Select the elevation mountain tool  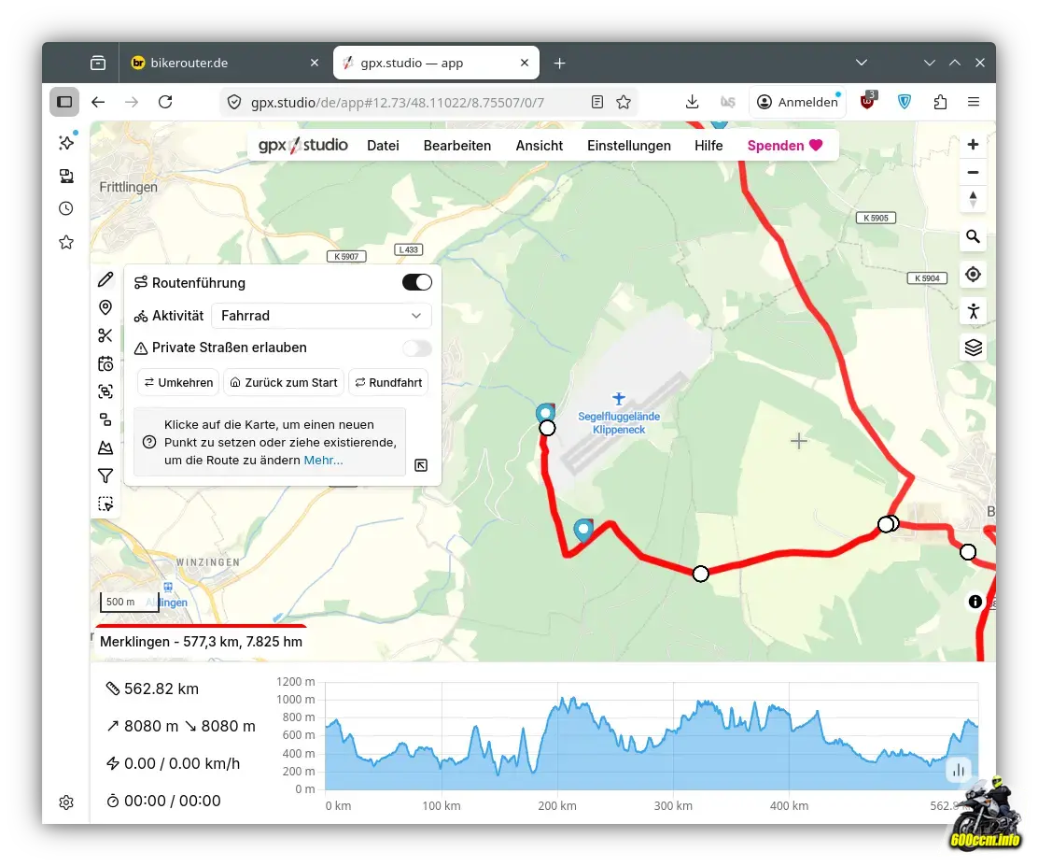click(105, 447)
